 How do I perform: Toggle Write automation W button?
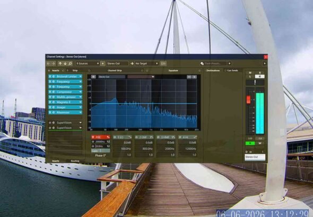click(260, 143)
